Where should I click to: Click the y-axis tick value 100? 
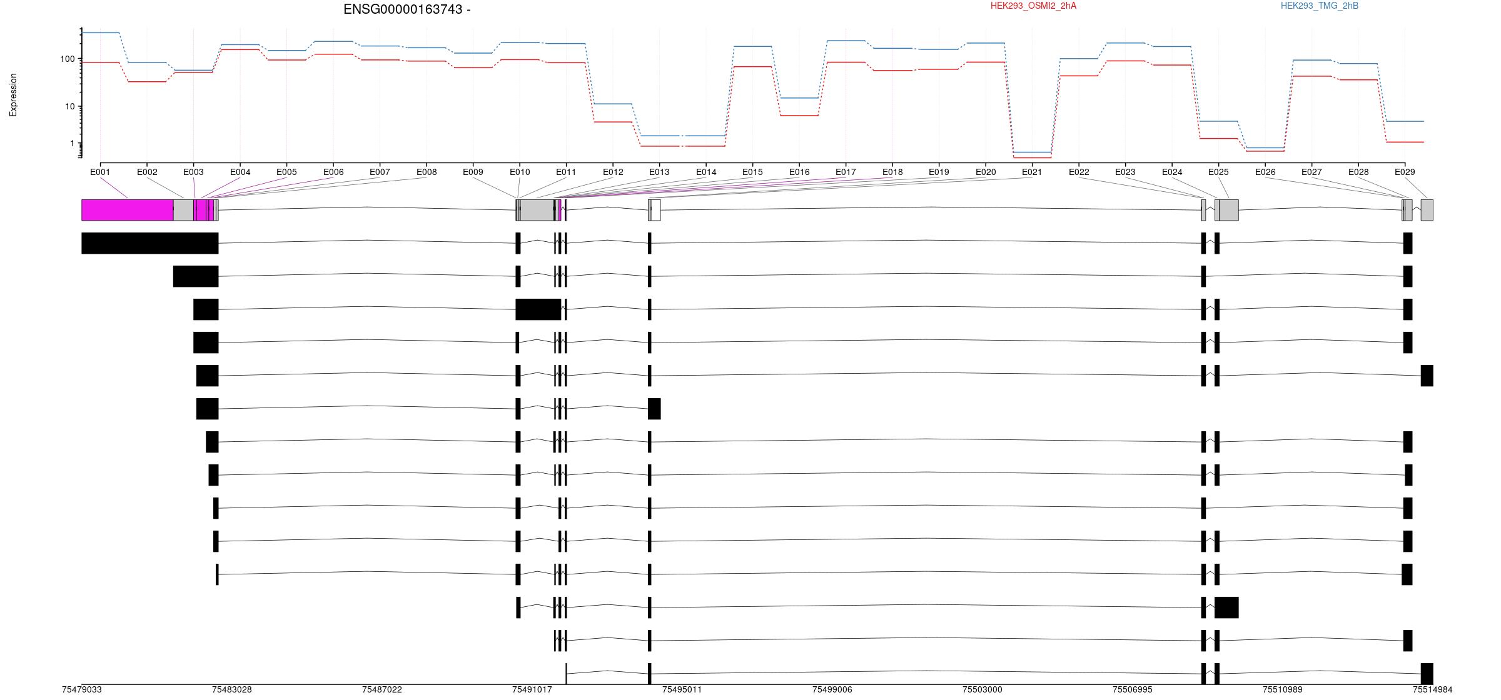point(68,59)
